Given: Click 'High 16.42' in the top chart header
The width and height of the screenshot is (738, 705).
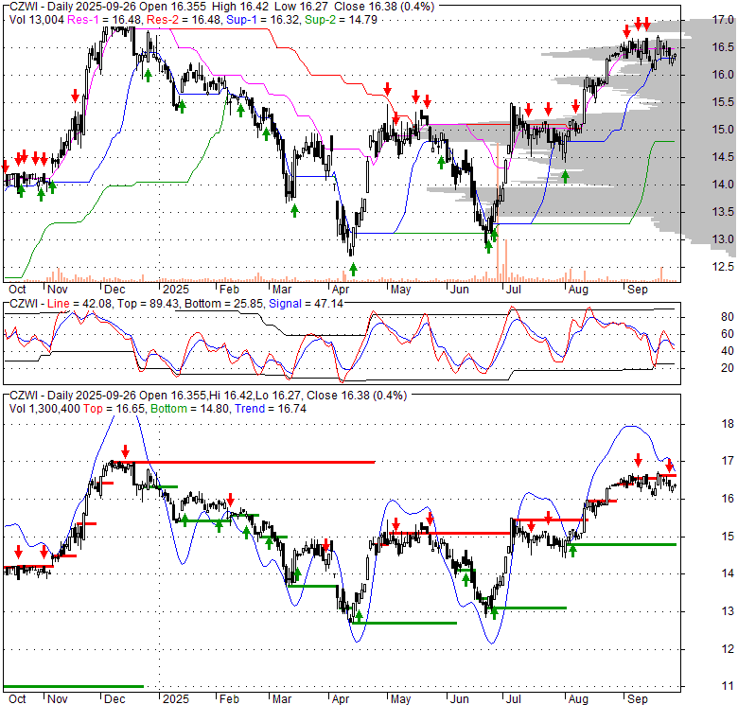Looking at the screenshot, I should [240, 7].
